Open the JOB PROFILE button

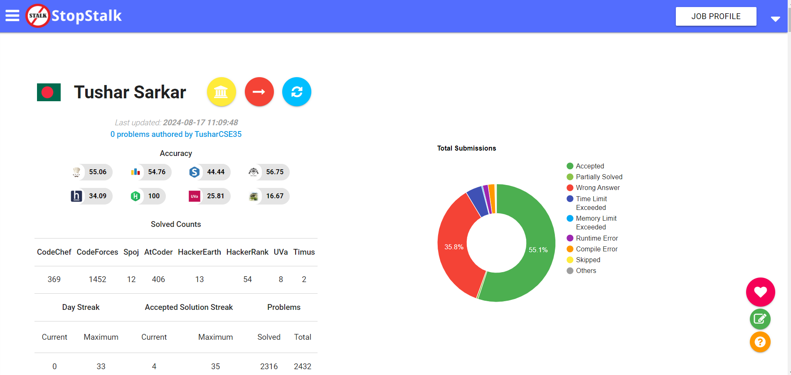point(716,16)
